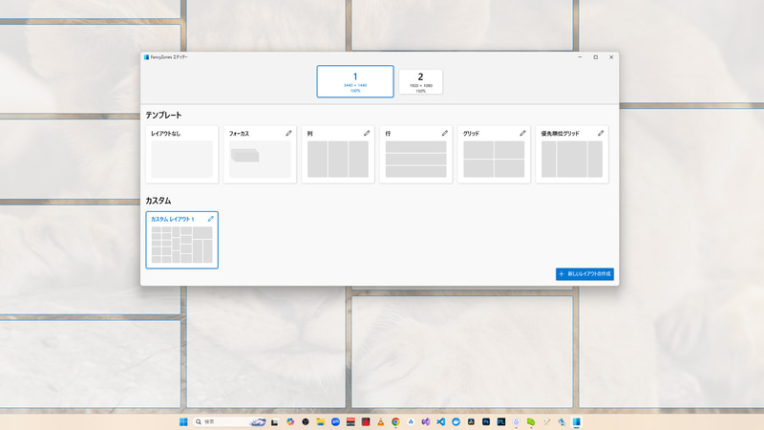Click 新しいレイアウトの作成 button
Screen dimensions: 764x430
(x=584, y=274)
